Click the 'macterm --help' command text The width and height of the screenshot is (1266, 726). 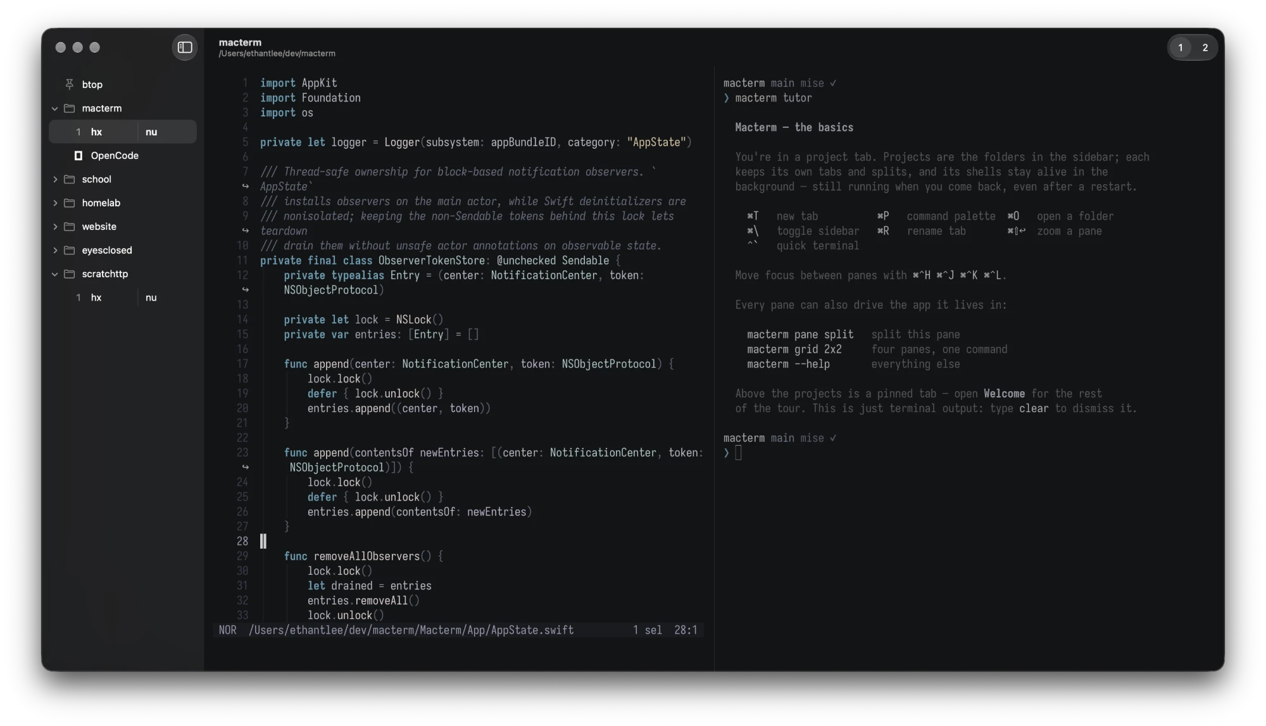pos(788,364)
